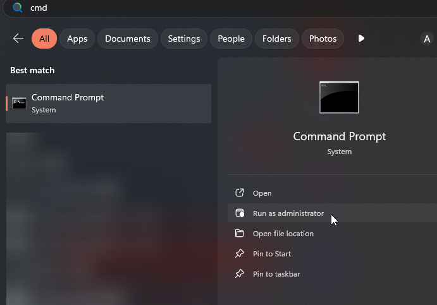Filter results by Folders
Viewport: 437px width, 305px height.
276,39
